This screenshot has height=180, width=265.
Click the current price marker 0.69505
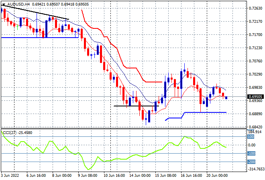255,97
